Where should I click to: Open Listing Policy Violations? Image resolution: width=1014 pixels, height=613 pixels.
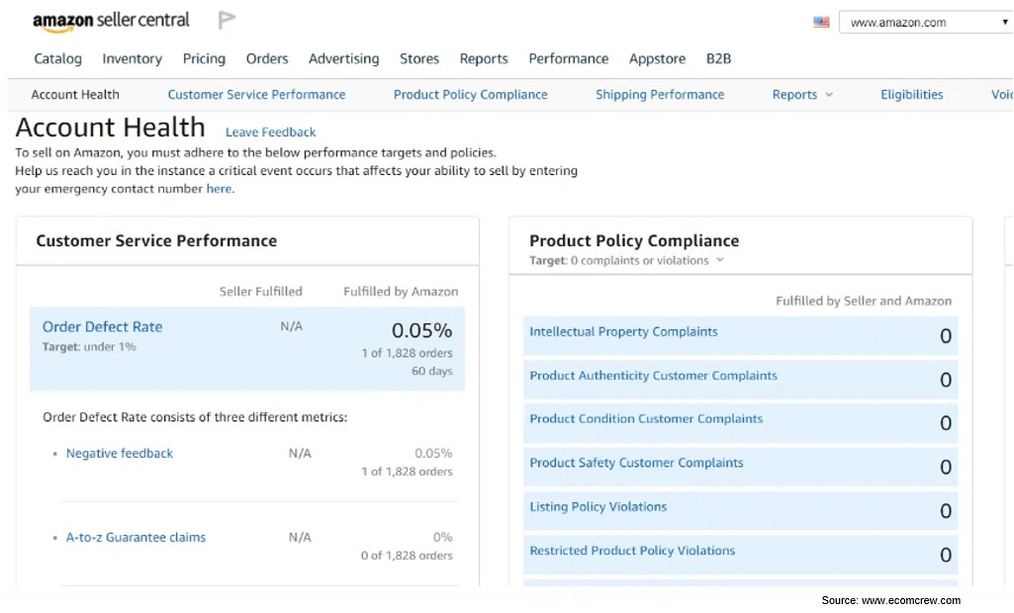pyautogui.click(x=599, y=507)
